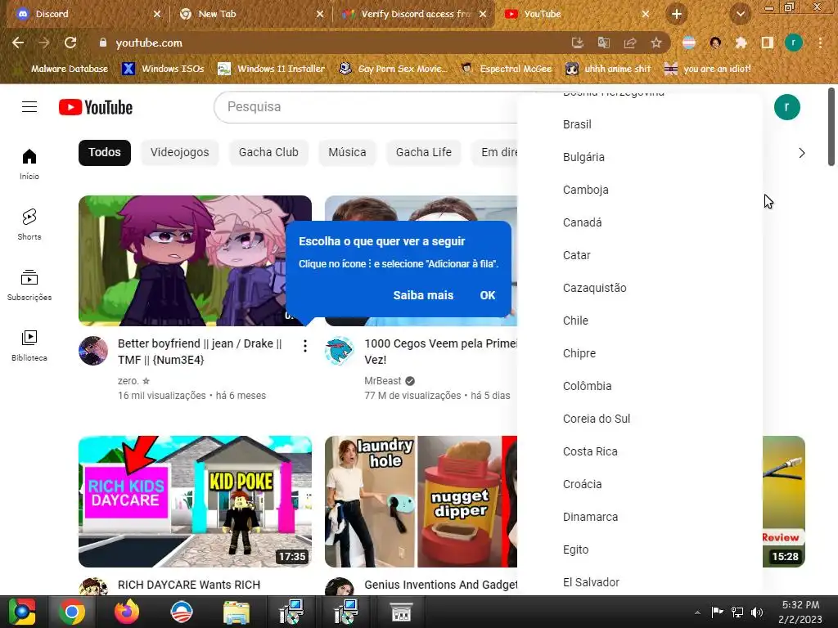The image size is (838, 628).
Task: Click the install app icon in address bar
Action: (x=577, y=43)
